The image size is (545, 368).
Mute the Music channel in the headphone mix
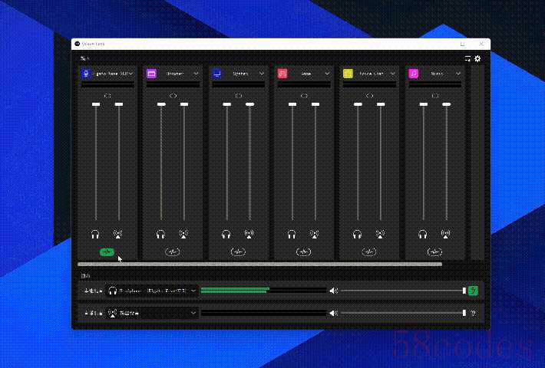pos(423,234)
